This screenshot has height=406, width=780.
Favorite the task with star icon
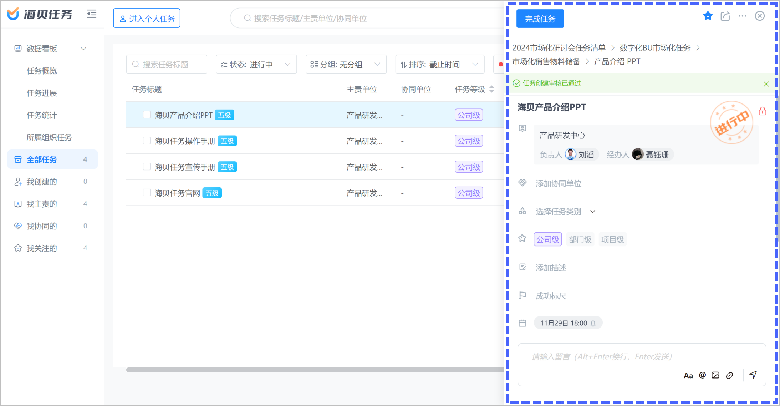[708, 16]
